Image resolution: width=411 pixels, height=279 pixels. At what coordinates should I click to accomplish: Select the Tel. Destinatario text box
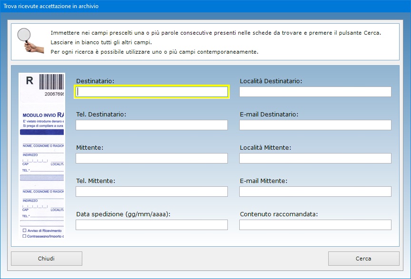152,125
